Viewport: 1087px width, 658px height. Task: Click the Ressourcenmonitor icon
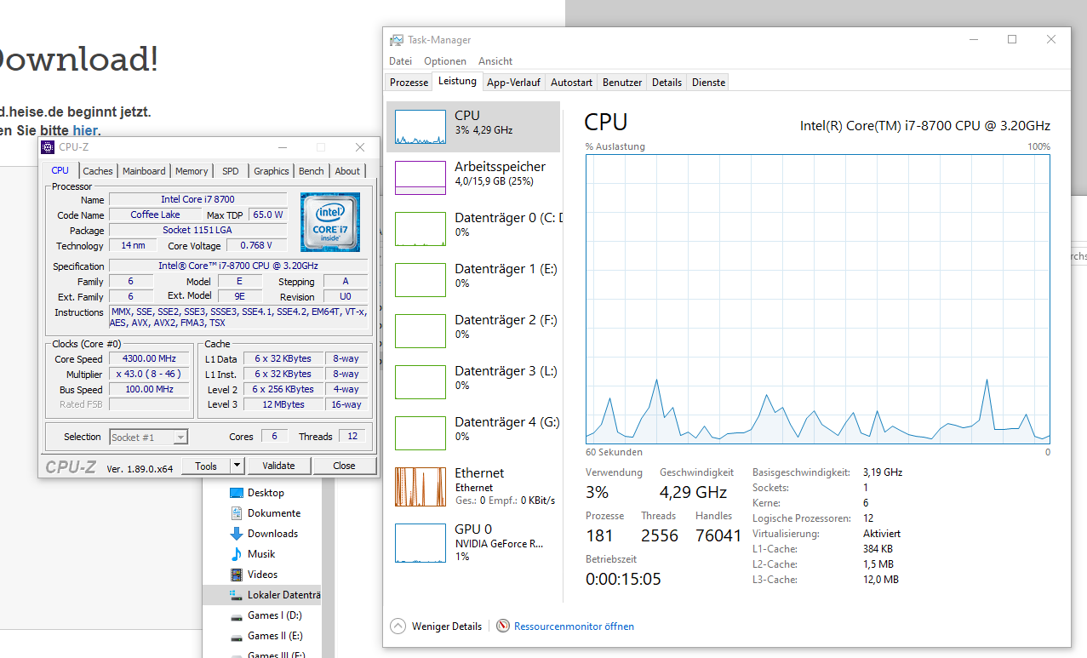[x=503, y=626]
